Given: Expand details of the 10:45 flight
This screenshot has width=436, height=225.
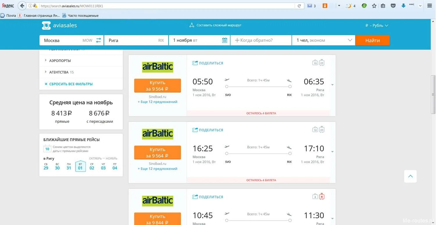Looking at the screenshot, I should [332, 219].
